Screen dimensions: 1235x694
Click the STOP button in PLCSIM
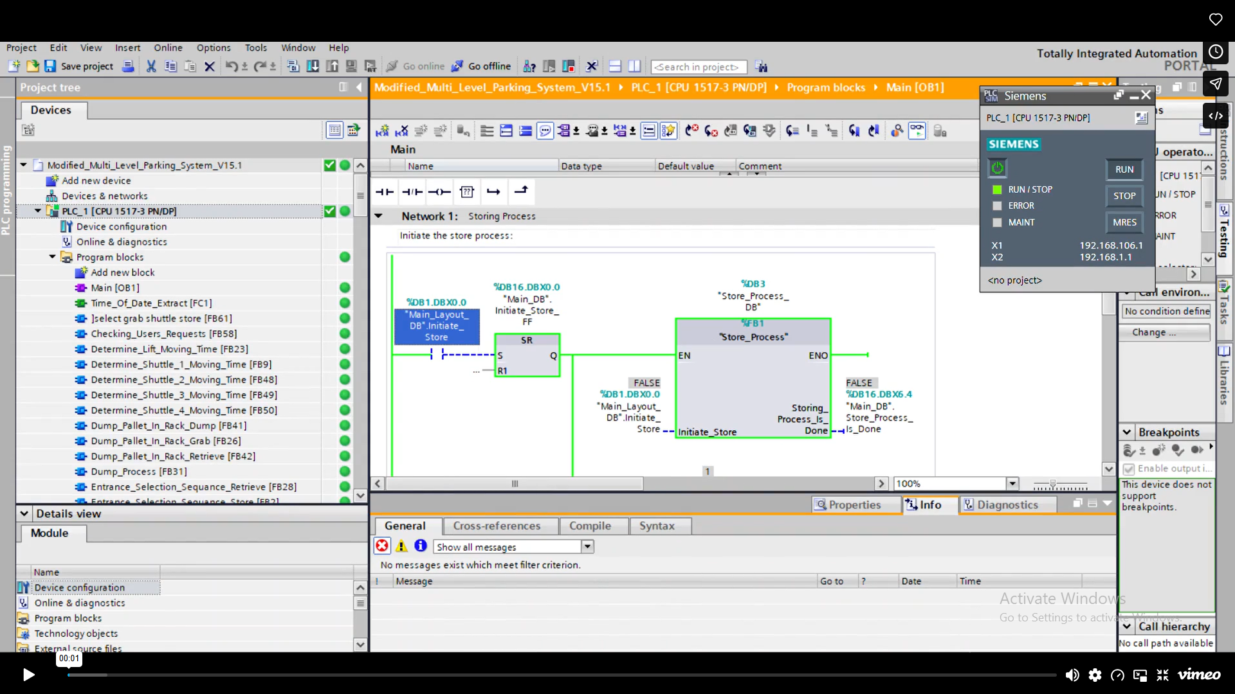point(1124,196)
